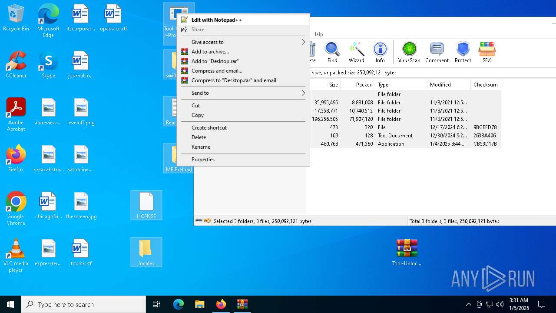Open the WinRAR Find tool
Screen dimensions: 556x313
tap(332, 52)
